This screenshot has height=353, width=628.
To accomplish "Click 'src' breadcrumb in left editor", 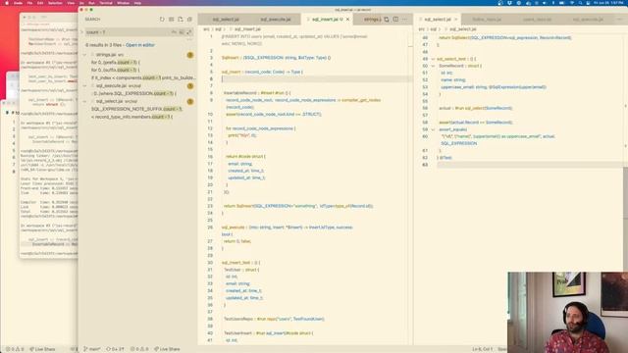I will click(x=206, y=29).
